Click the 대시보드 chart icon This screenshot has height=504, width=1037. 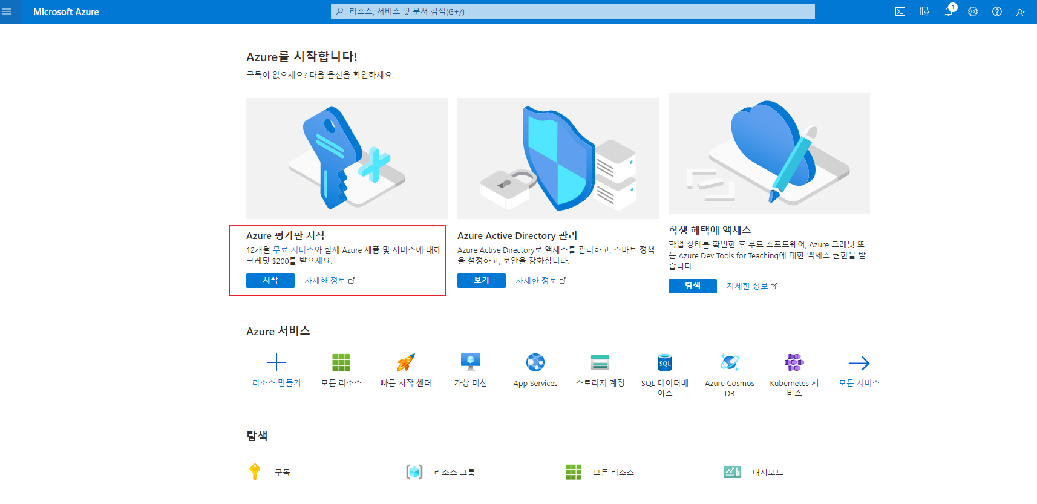tap(733, 472)
